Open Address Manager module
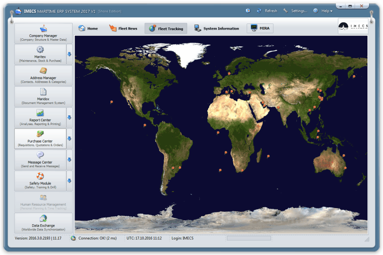The image size is (383, 255). 43,75
